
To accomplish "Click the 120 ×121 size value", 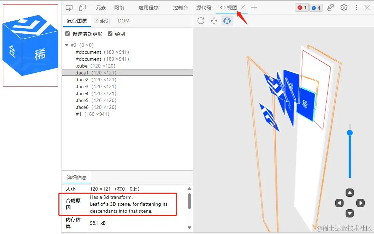I will (100, 189).
